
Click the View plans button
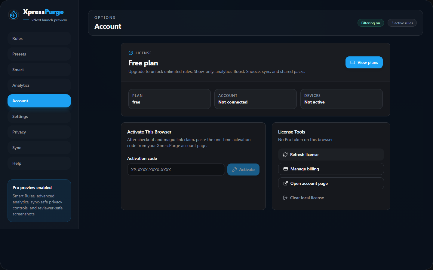tap(364, 62)
